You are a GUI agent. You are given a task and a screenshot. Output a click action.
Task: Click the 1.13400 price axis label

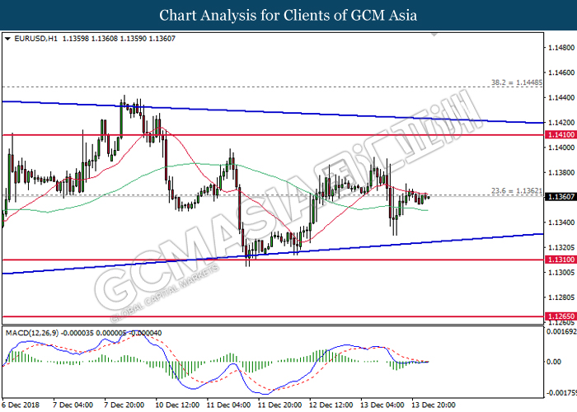click(x=561, y=222)
